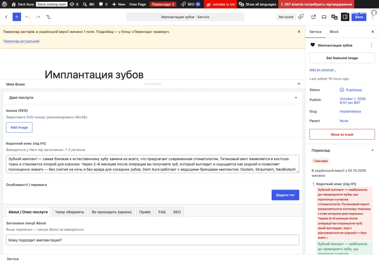Undo the last editor change
This screenshot has width=379, height=263.
point(27,17)
